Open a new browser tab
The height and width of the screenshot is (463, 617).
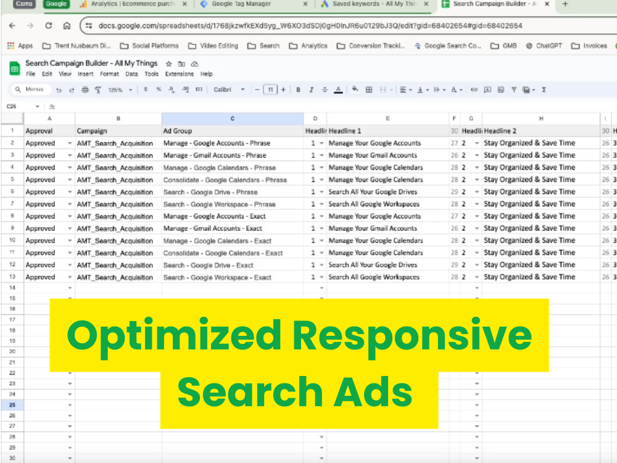(565, 4)
